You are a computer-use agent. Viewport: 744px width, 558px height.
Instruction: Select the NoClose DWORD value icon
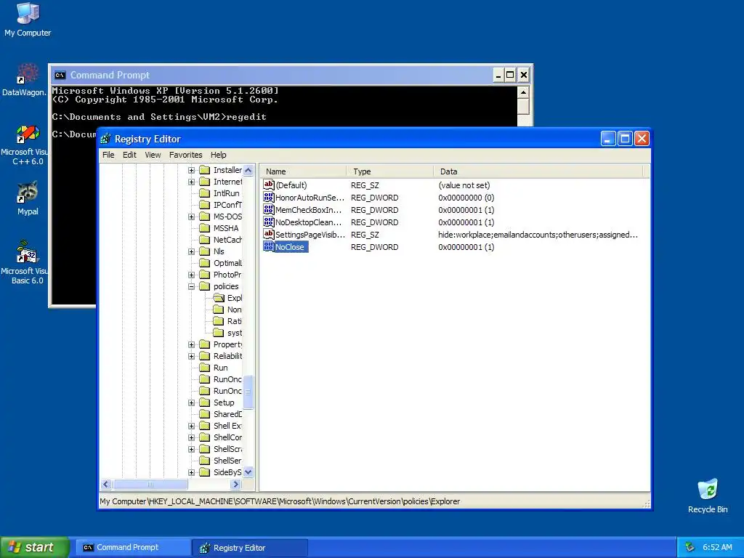(x=269, y=246)
